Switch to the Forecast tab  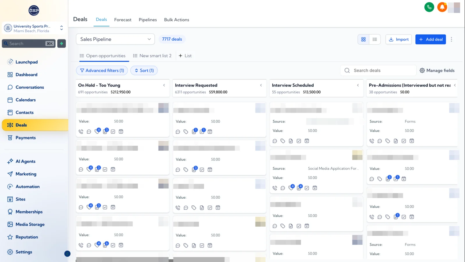[123, 20]
